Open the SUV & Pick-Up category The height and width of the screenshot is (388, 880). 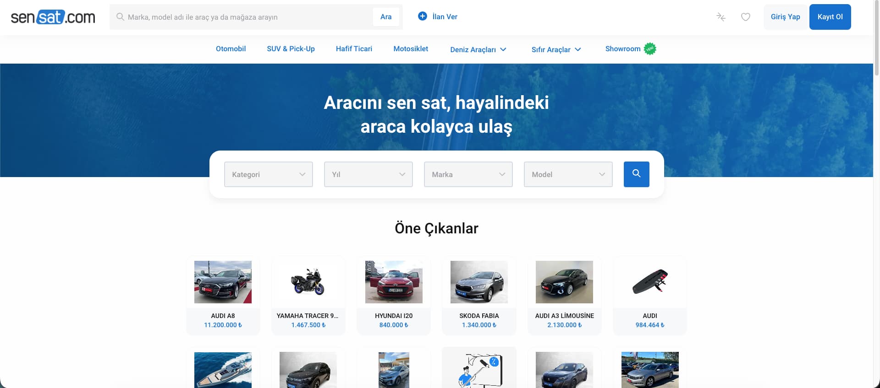coord(291,49)
